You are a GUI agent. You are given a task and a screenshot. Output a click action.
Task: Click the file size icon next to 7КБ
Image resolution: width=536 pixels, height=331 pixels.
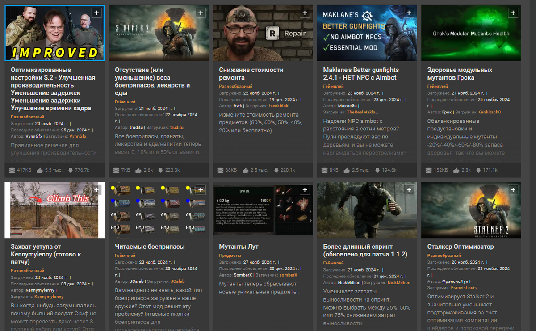tap(117, 170)
